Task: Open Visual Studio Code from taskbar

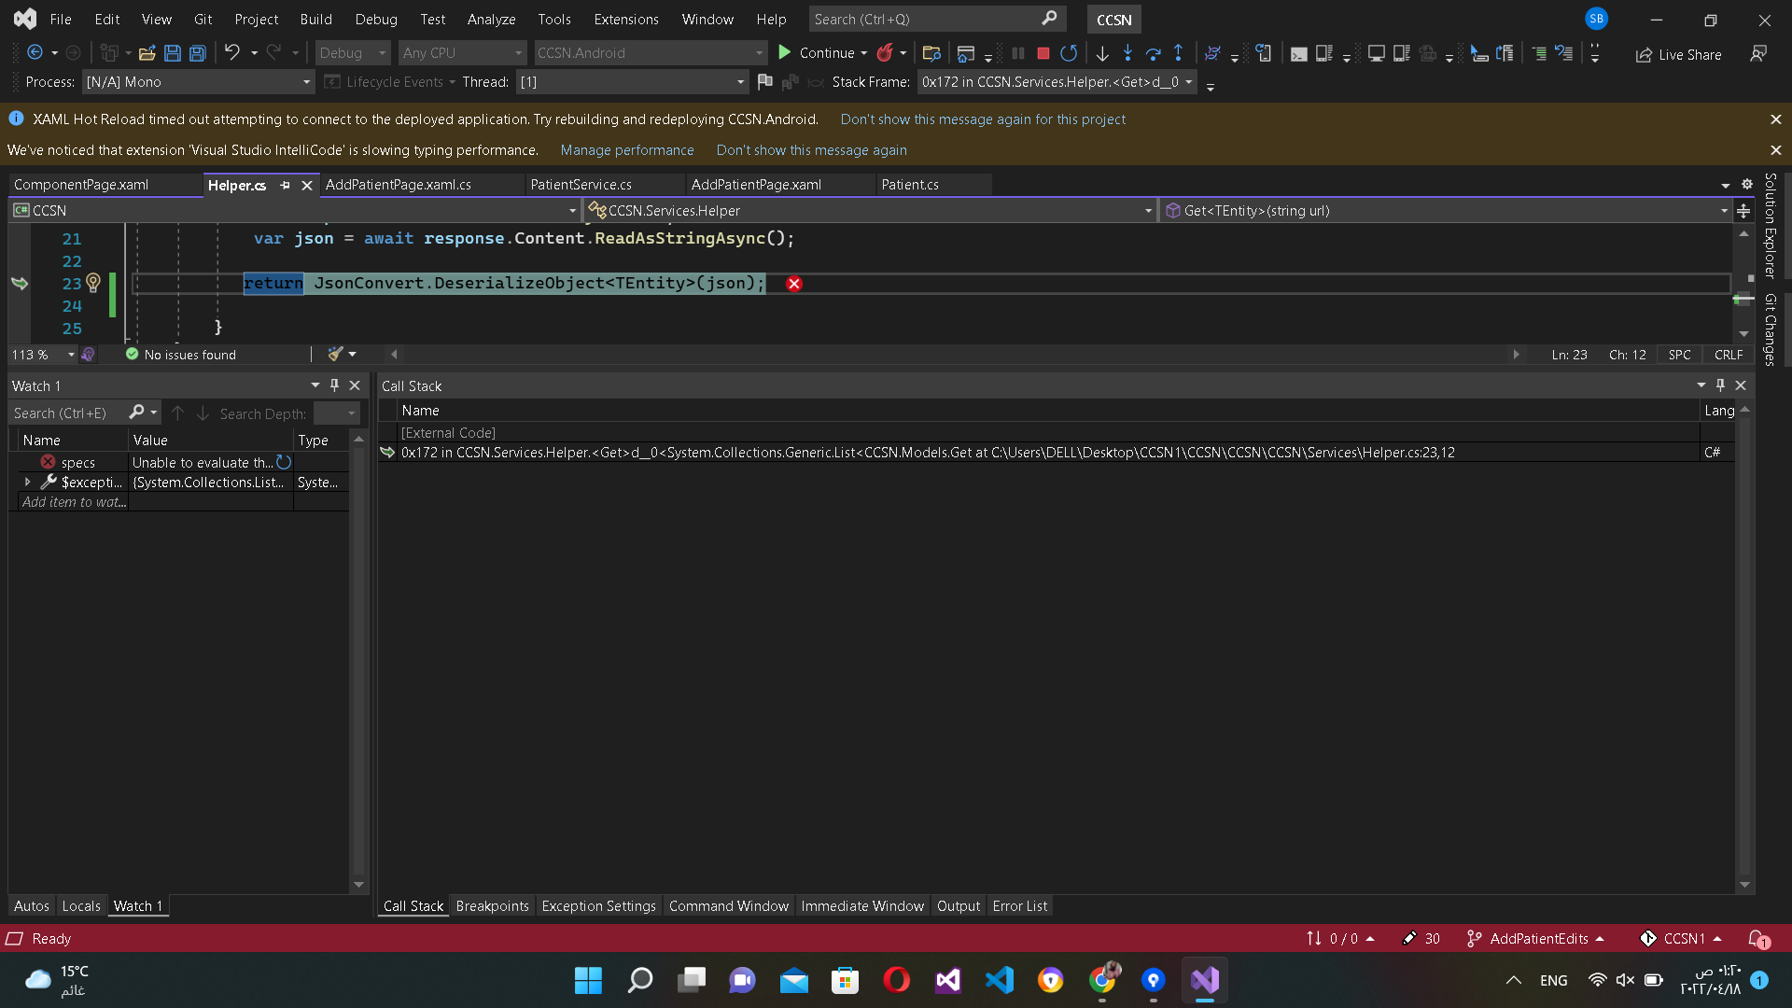Action: pos(1000,980)
